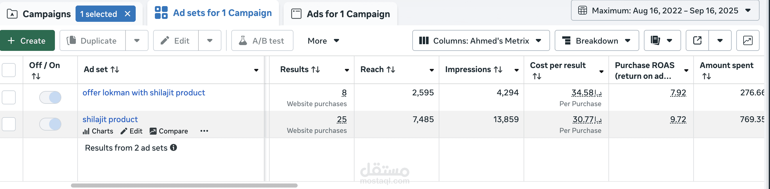Toggle off the offer lokman ad set
770x189 pixels.
point(50,97)
